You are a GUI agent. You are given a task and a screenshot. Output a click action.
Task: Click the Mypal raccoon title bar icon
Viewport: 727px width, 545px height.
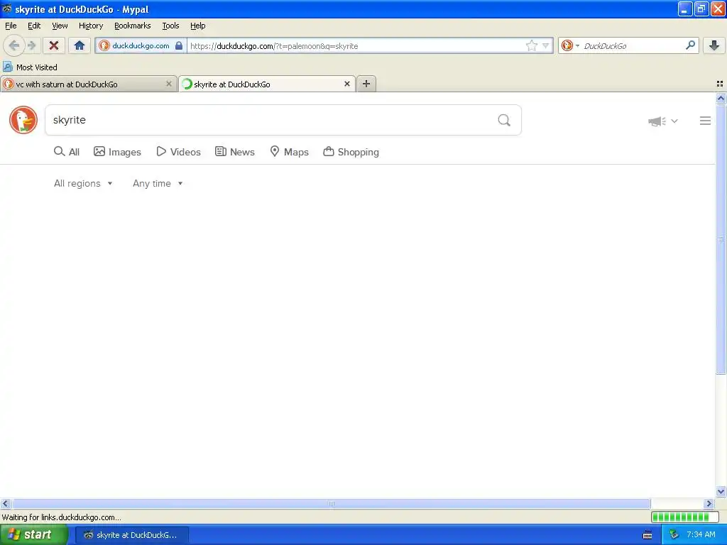pyautogui.click(x=6, y=9)
